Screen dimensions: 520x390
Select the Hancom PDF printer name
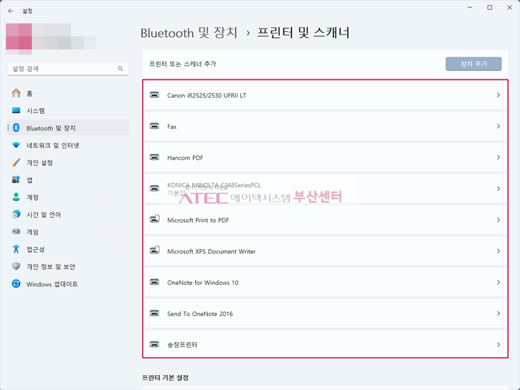(185, 158)
